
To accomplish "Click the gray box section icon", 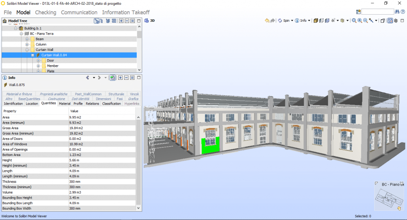I will tap(342, 21).
